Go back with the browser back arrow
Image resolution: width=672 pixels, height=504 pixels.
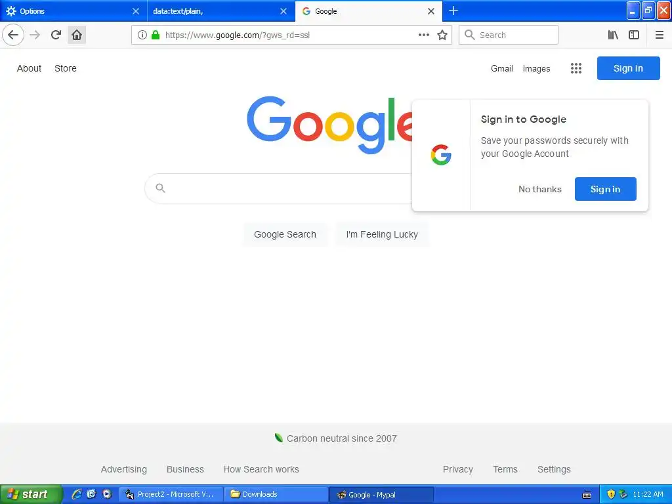[13, 35]
